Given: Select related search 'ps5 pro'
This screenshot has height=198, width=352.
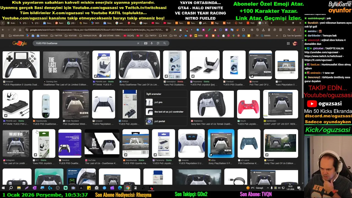Looking at the screenshot, I should (x=166, y=102).
